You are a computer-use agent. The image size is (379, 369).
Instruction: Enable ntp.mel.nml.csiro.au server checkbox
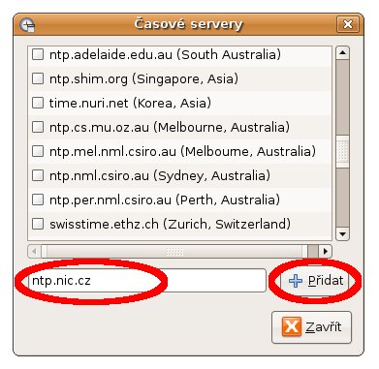(x=38, y=151)
